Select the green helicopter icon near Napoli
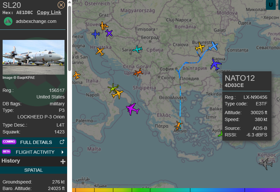Viewport: 280px width, 192px height. coord(113,88)
